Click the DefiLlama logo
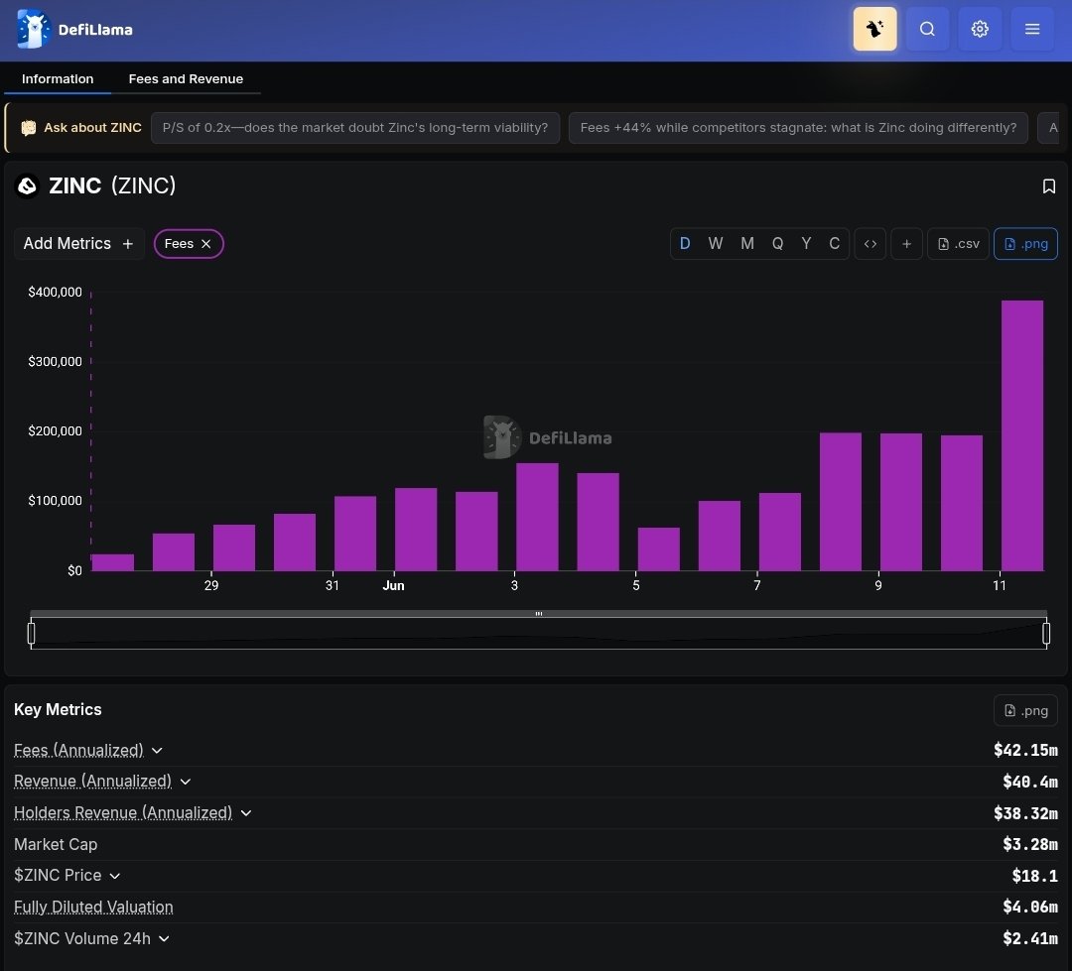This screenshot has height=971, width=1072. [x=74, y=30]
